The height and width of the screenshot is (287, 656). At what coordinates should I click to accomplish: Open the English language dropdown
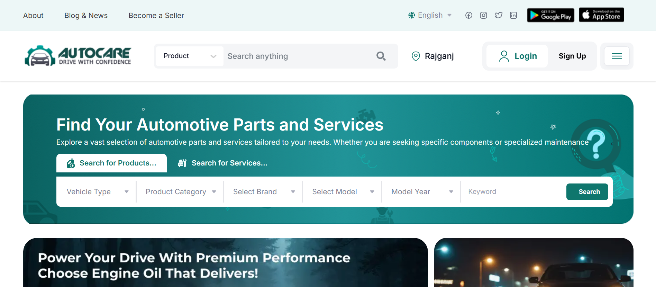(x=430, y=15)
